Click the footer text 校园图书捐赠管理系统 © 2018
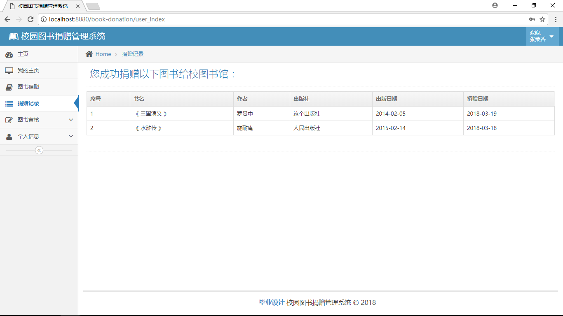This screenshot has width=563, height=316. 331,302
